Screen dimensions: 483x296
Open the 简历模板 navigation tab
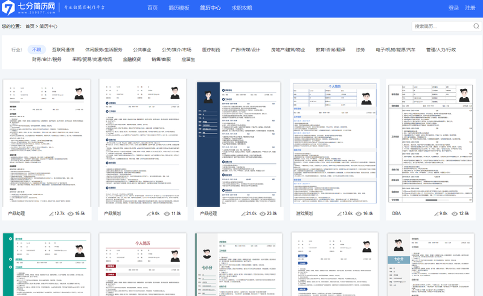click(x=179, y=8)
